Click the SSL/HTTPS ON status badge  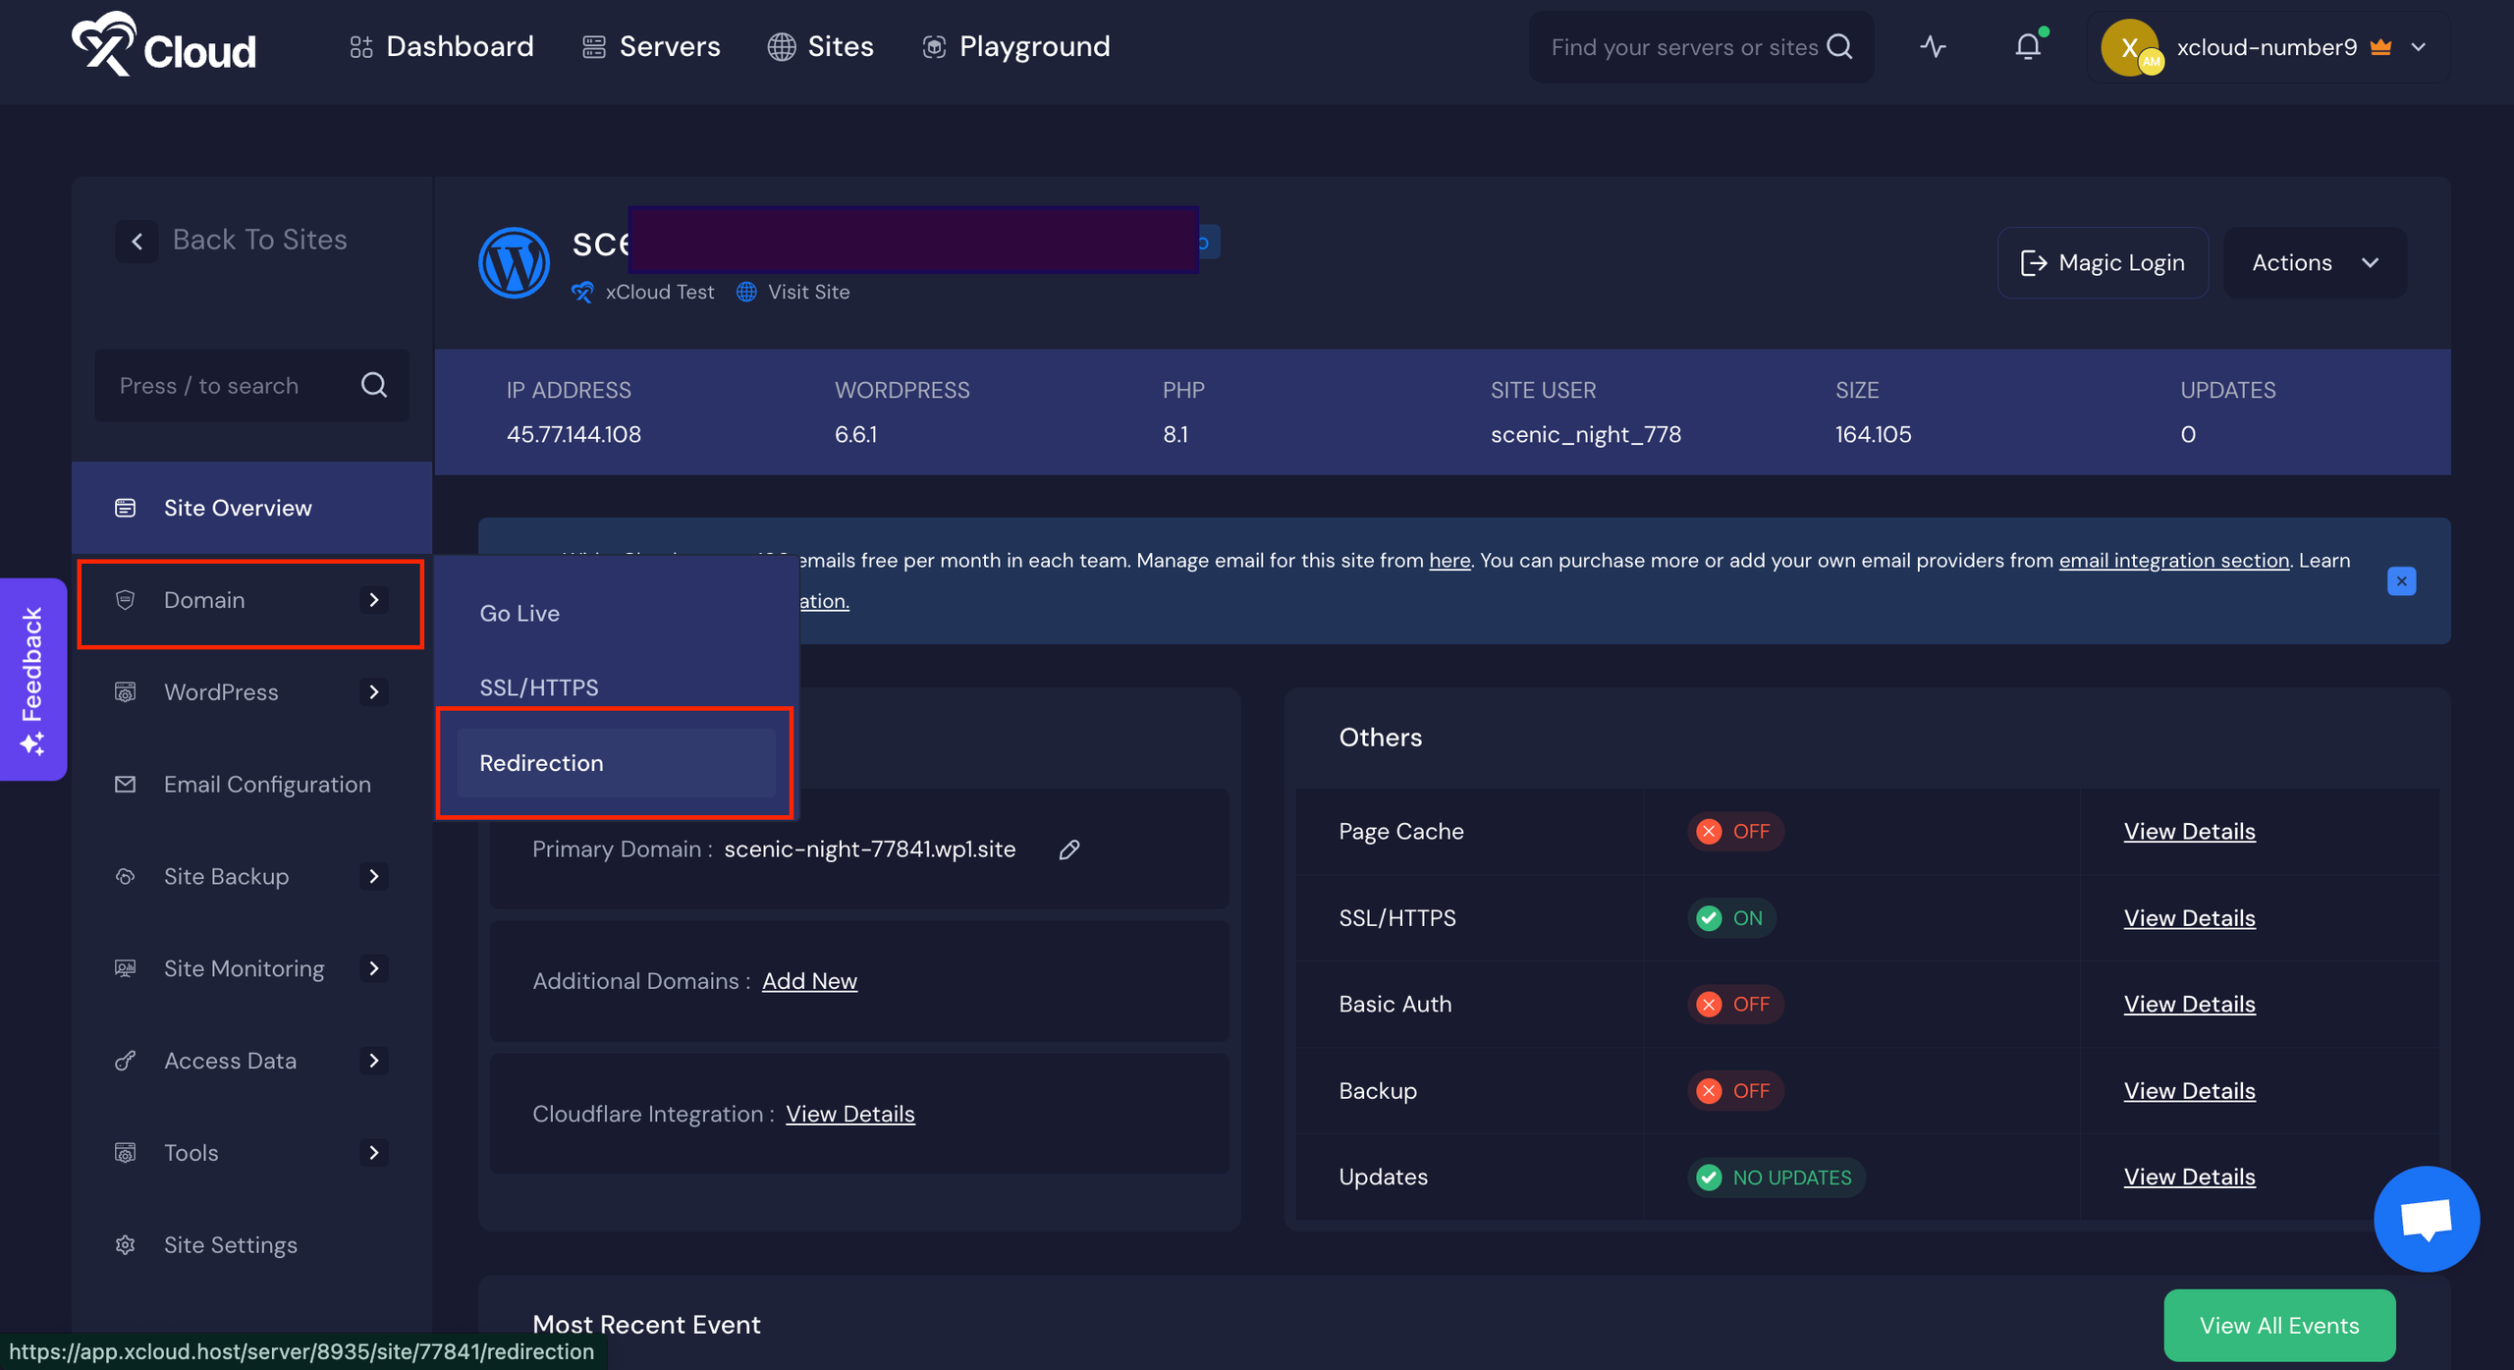click(1731, 918)
